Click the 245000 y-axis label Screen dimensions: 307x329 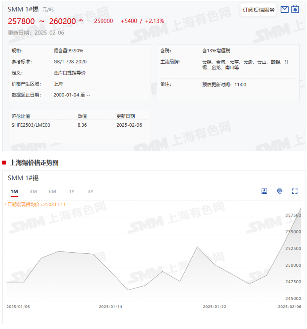[293, 298]
